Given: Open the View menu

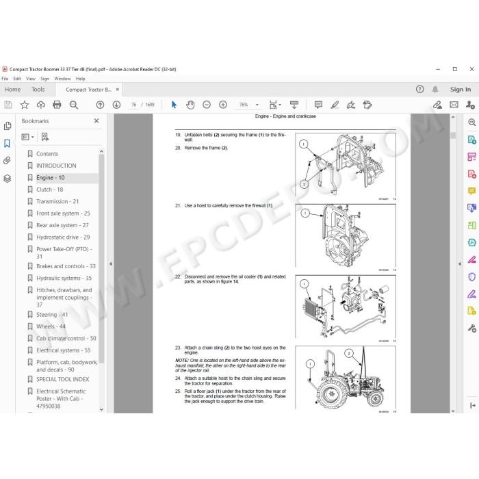Looking at the screenshot, I should (31, 79).
